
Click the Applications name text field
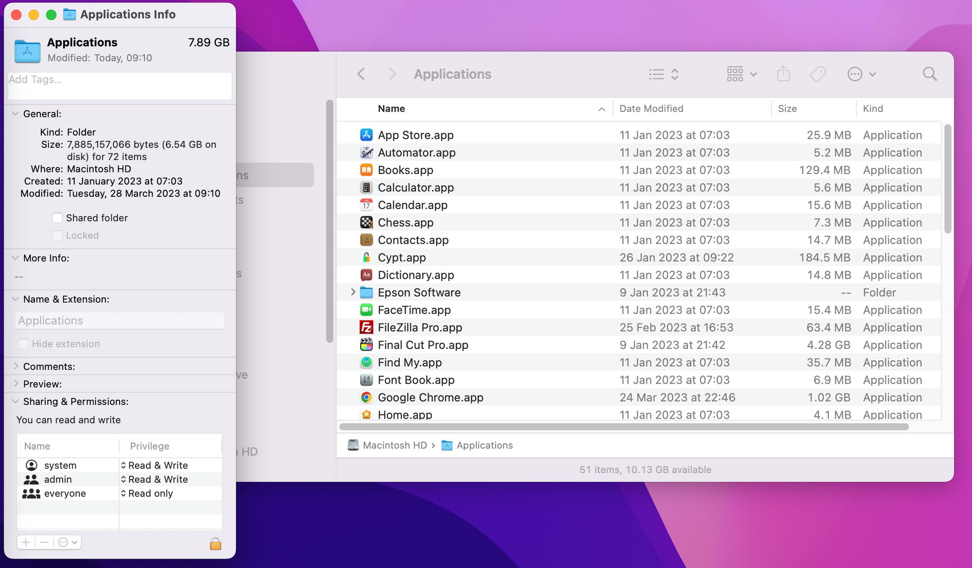pos(120,321)
